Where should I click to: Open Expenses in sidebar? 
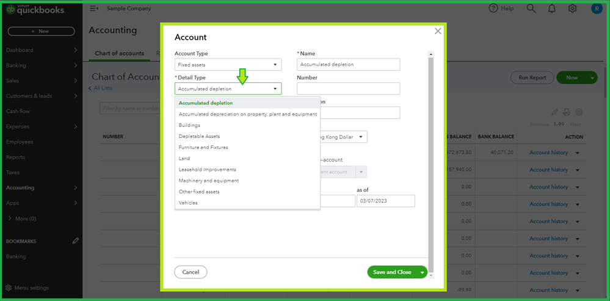click(42, 126)
